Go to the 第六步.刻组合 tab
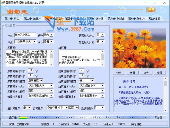Viewport: 170px width, 128px height. (116, 19)
